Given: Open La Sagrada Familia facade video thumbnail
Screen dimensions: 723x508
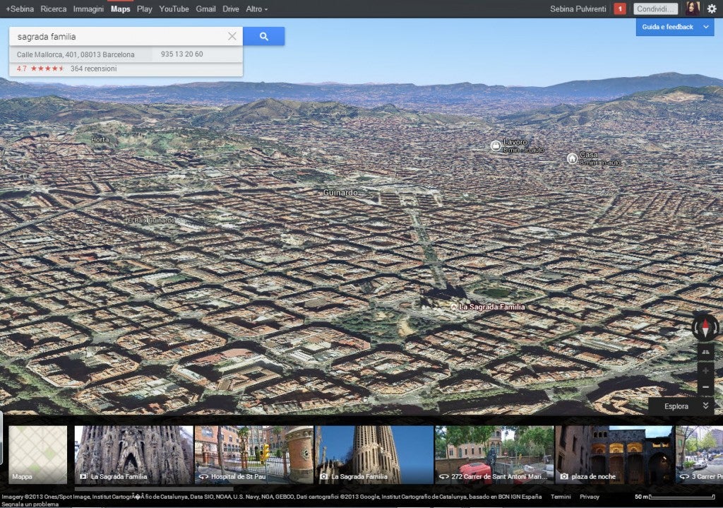Looking at the screenshot, I should click(x=133, y=454).
